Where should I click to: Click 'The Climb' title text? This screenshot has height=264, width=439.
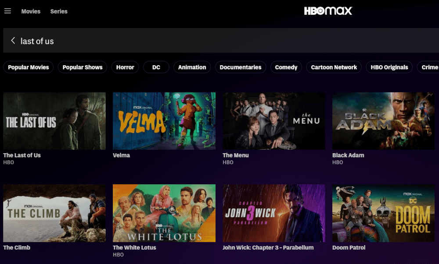17,247
